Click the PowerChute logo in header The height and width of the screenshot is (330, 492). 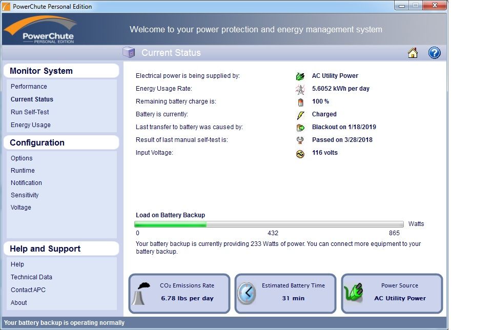coord(41,30)
